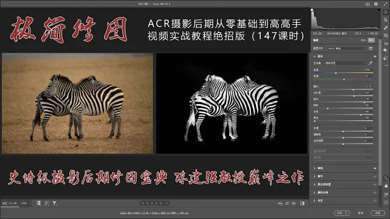Toggle visibility eye of 基本 panel
Viewport: 390px width, 219px height.
pos(375,57)
